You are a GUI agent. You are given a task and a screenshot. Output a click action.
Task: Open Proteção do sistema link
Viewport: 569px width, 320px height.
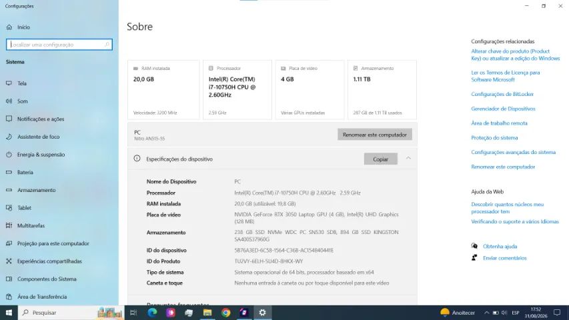point(494,138)
